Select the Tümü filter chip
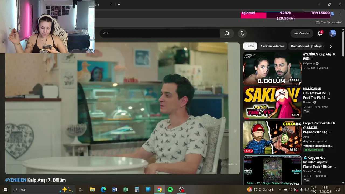Viewport: 345px width, 194px height. tap(250, 46)
